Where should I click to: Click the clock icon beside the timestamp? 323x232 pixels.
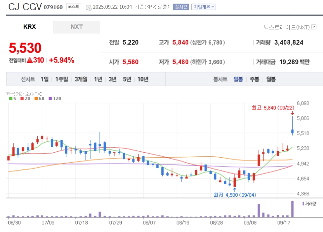click(x=89, y=8)
